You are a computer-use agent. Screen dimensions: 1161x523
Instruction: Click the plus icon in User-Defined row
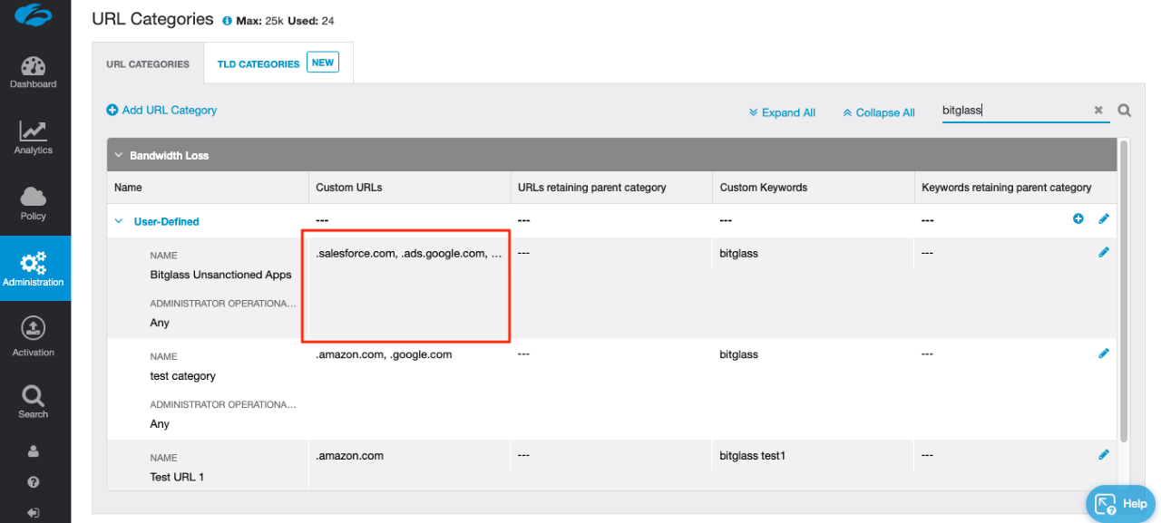click(x=1078, y=218)
